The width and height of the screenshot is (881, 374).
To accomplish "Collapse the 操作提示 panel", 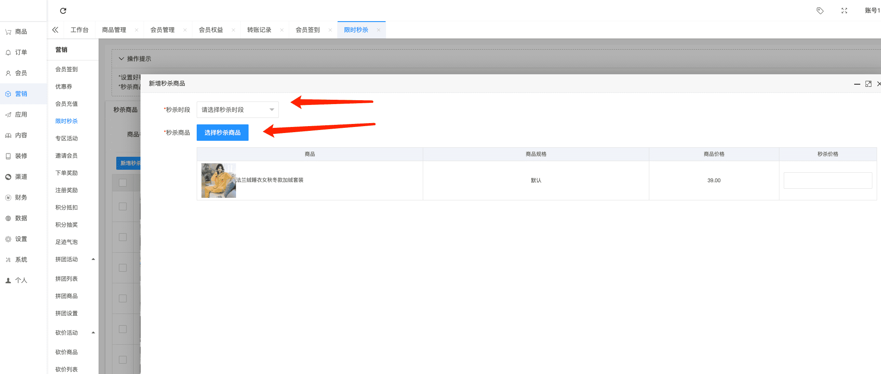I will 121,59.
